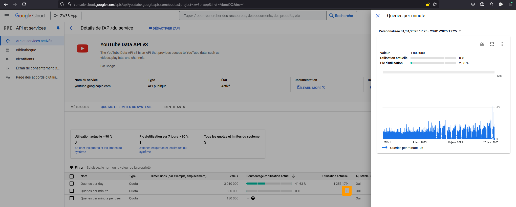Reload the page with the refresh icon
516x207 pixels.
point(24,4)
